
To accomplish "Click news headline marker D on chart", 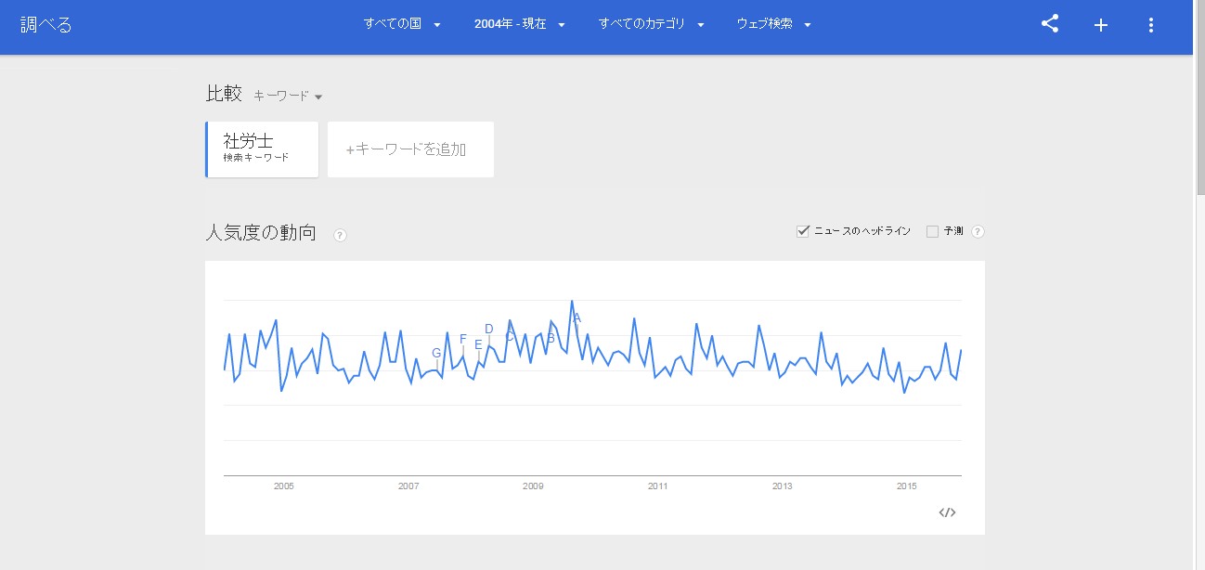I will pos(488,329).
